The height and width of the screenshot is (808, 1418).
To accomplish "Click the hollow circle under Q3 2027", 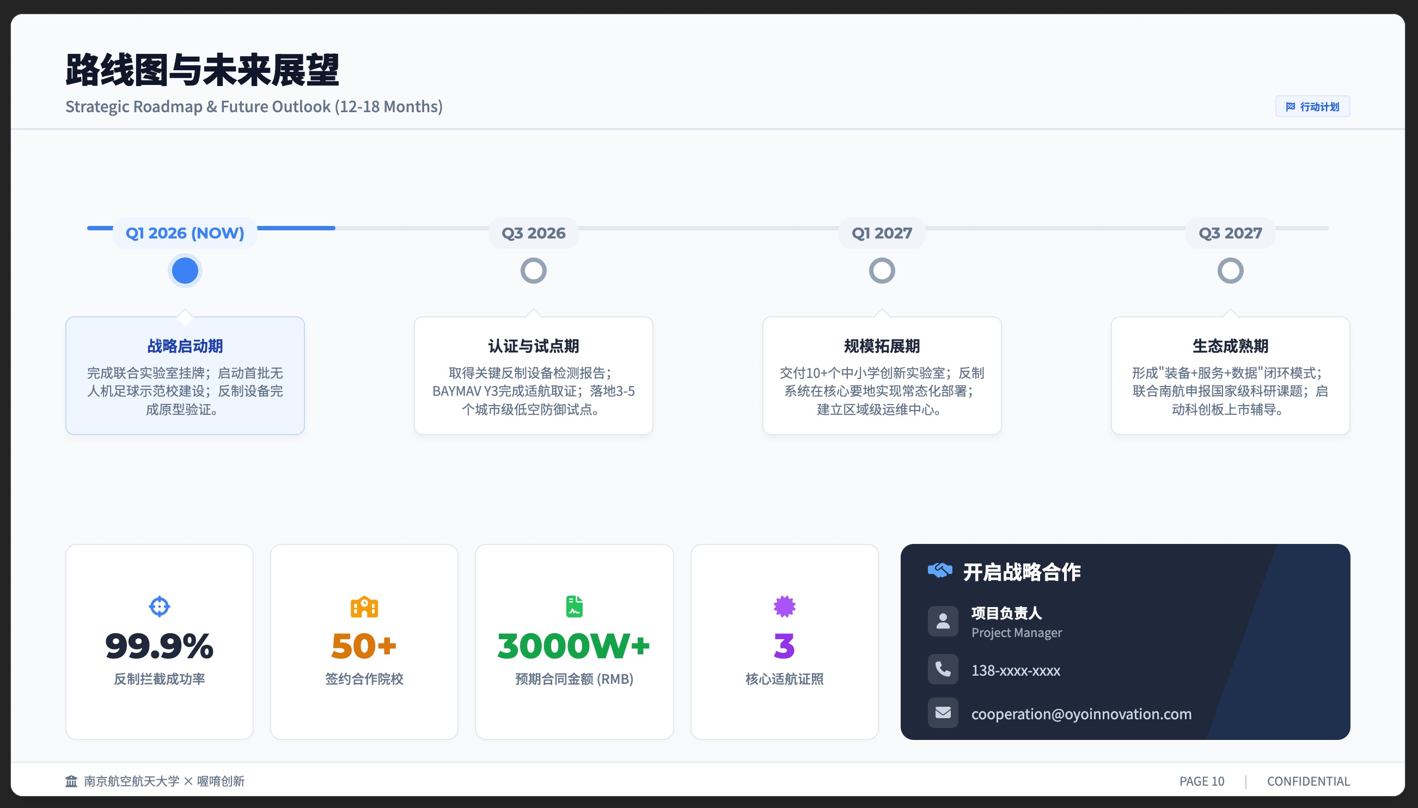I will point(1231,271).
